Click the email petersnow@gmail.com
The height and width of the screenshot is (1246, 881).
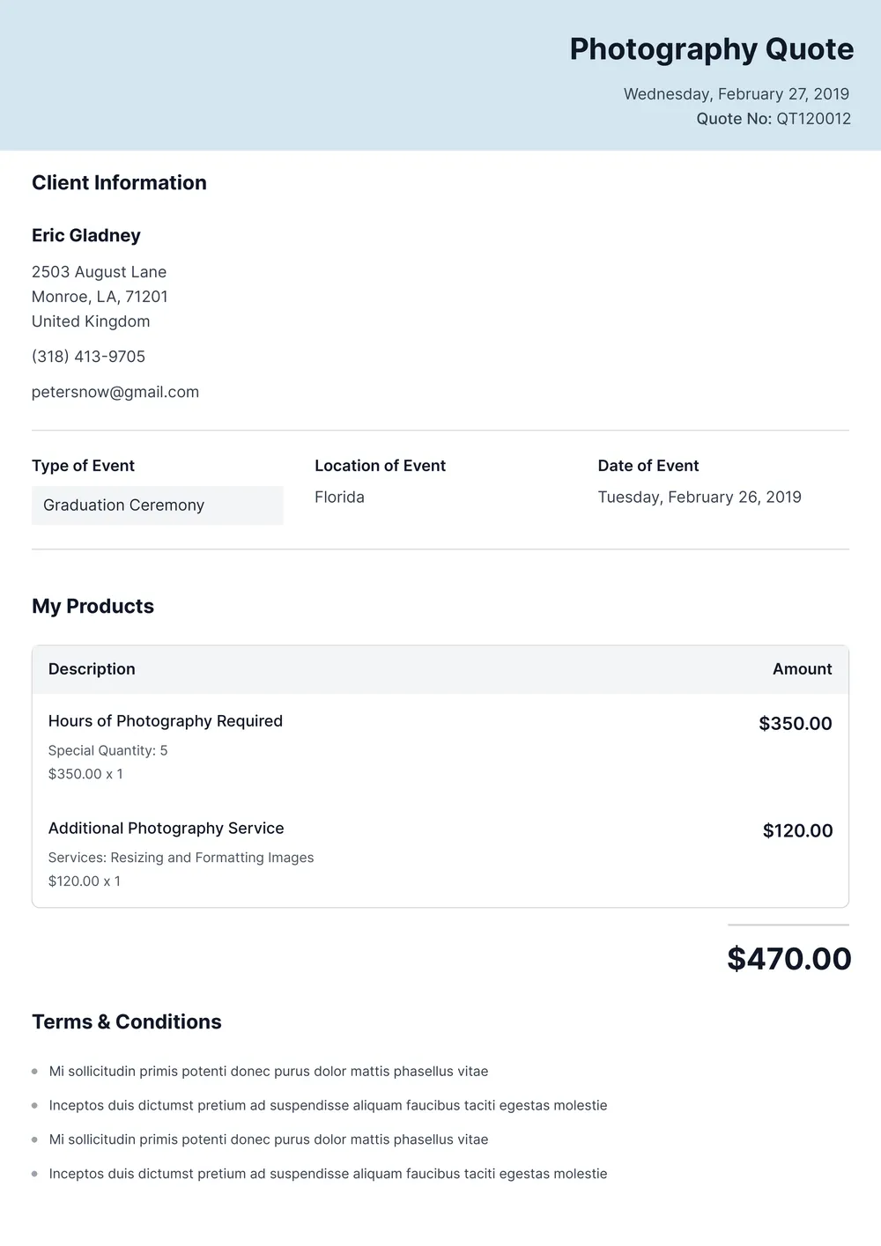point(115,392)
